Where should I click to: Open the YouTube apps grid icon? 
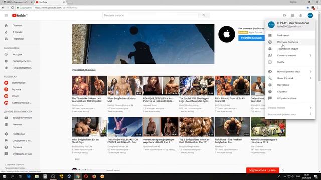[293, 15]
